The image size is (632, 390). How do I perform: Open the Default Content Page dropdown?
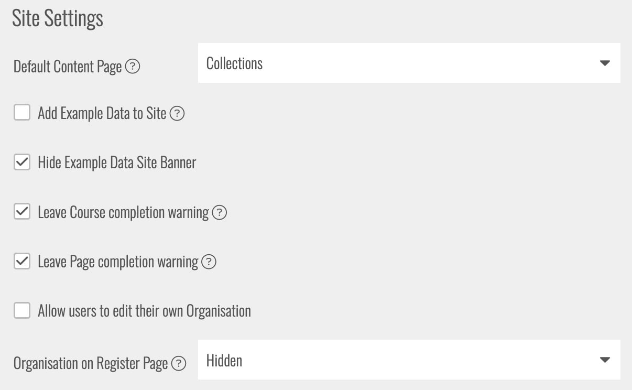(409, 63)
